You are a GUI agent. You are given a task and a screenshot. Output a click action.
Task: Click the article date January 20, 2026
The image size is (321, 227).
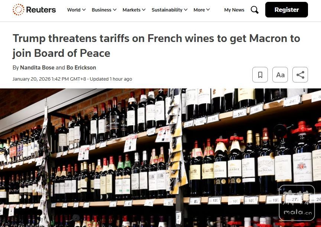[32, 79]
